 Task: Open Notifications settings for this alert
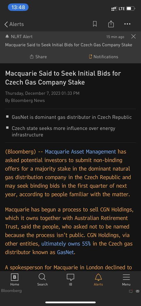coord(103,57)
